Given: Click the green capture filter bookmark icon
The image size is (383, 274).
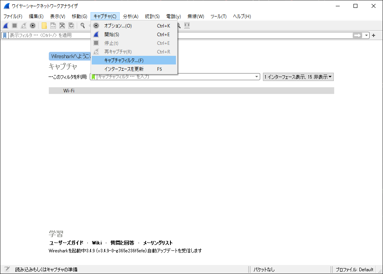Looking at the screenshot, I should (x=93, y=77).
